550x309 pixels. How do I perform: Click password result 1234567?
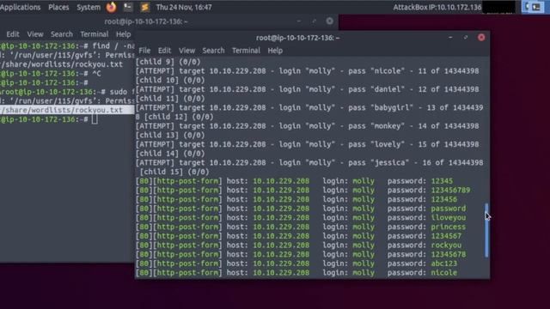coord(446,236)
